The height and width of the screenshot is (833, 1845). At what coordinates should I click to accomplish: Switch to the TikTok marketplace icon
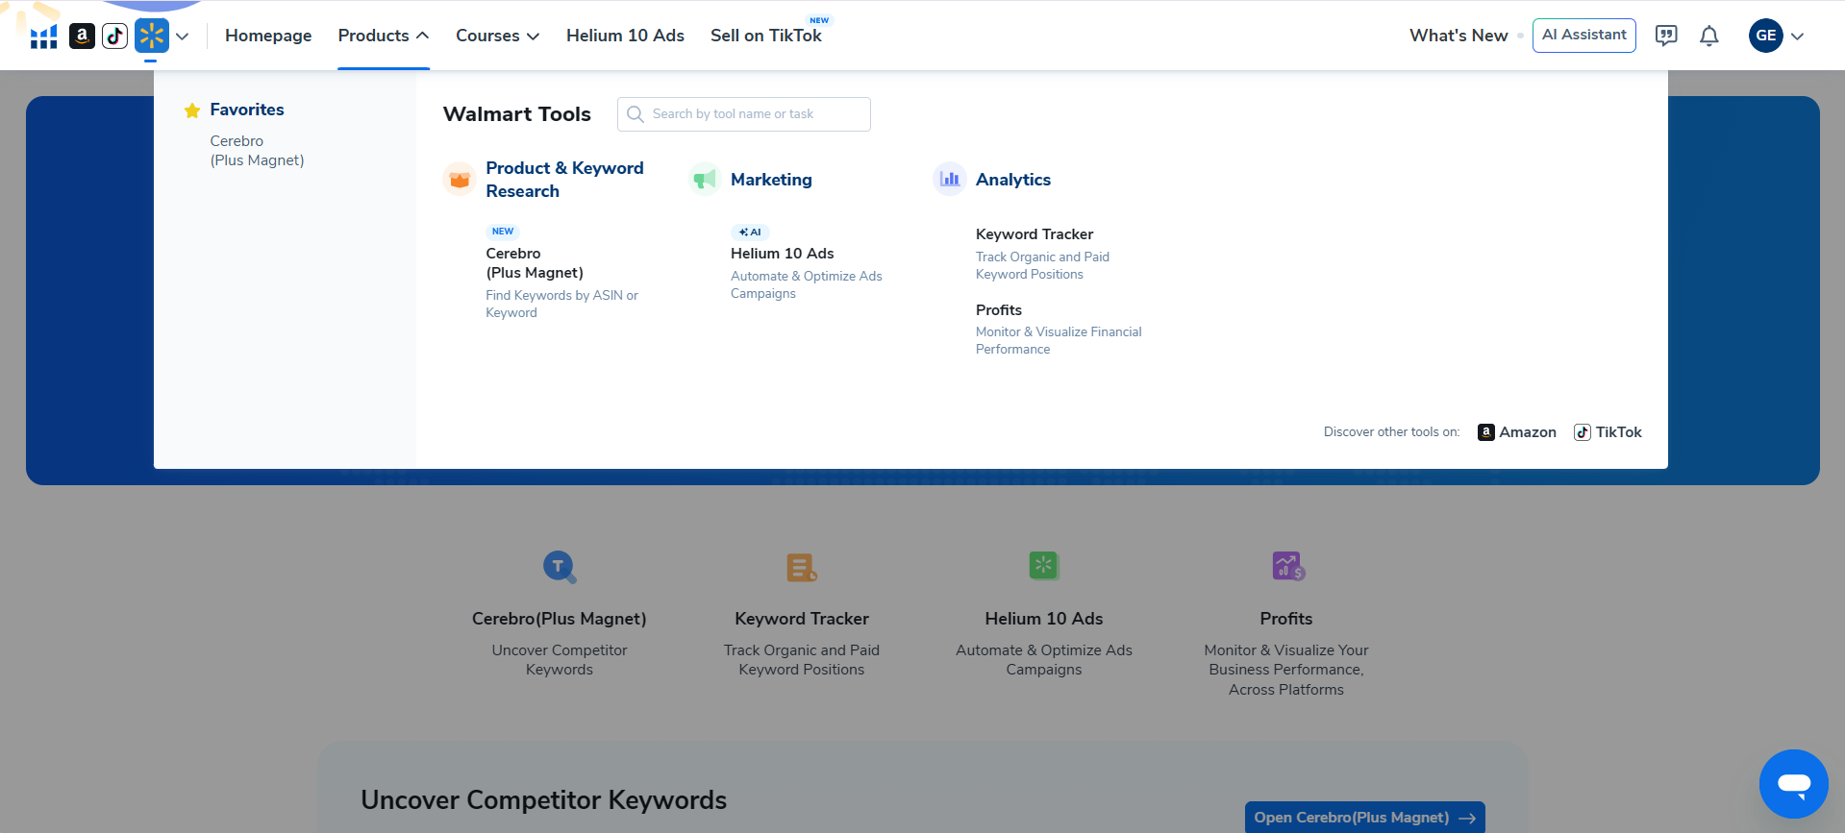coord(115,37)
